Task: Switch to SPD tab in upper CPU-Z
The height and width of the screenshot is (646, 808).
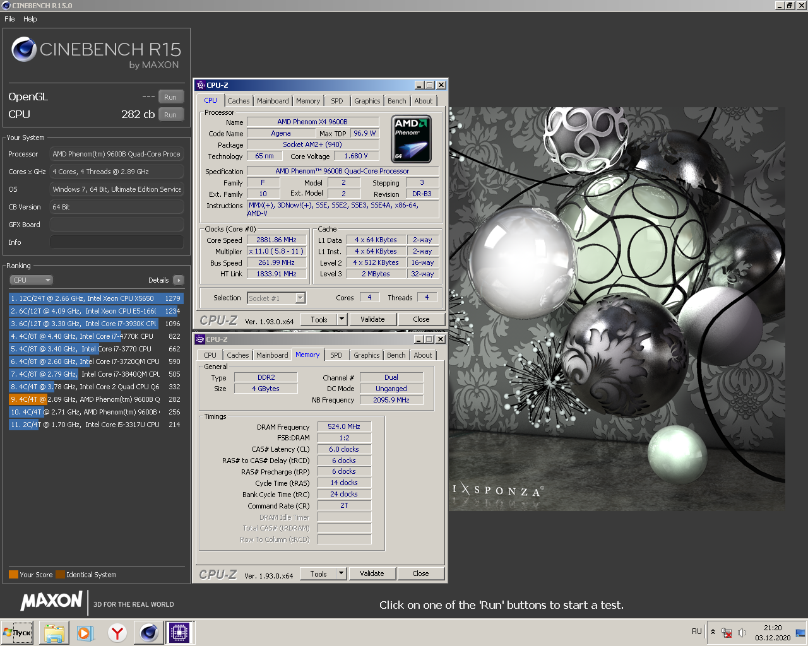Action: coord(337,101)
